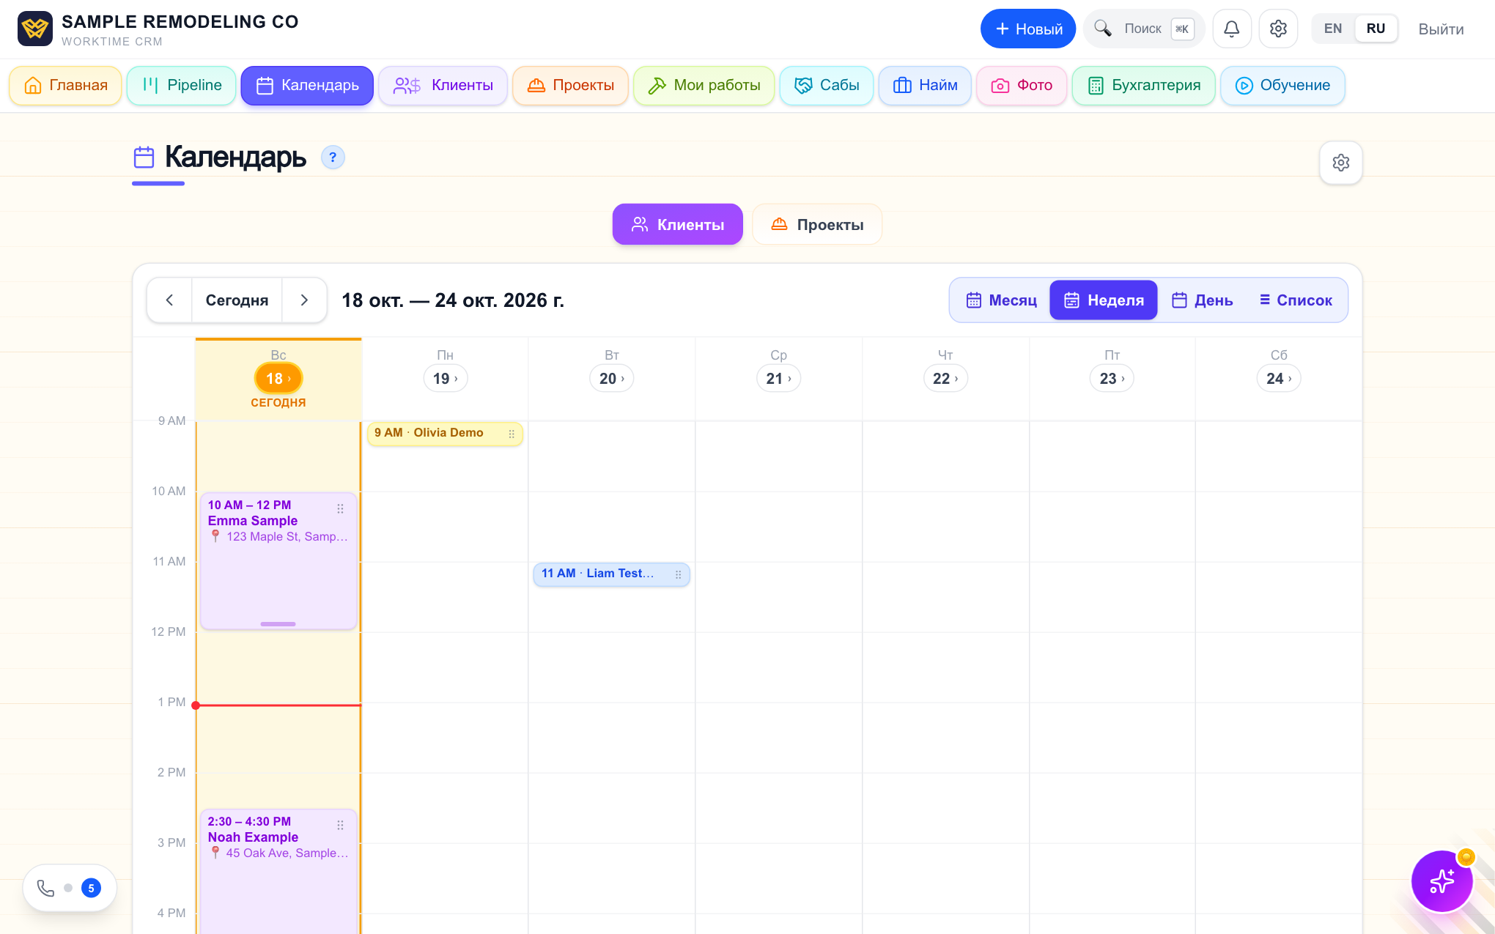Open the Главная nav tab
The width and height of the screenshot is (1495, 934).
coord(65,86)
